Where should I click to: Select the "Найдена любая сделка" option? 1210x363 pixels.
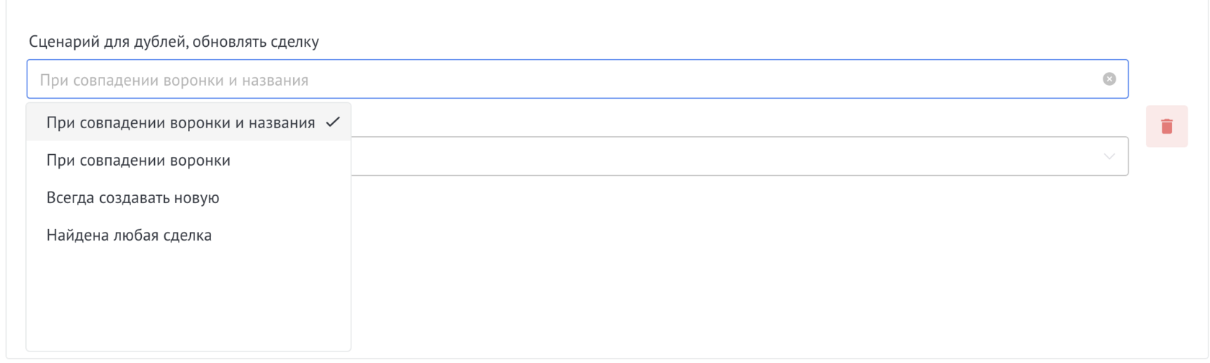pos(129,236)
